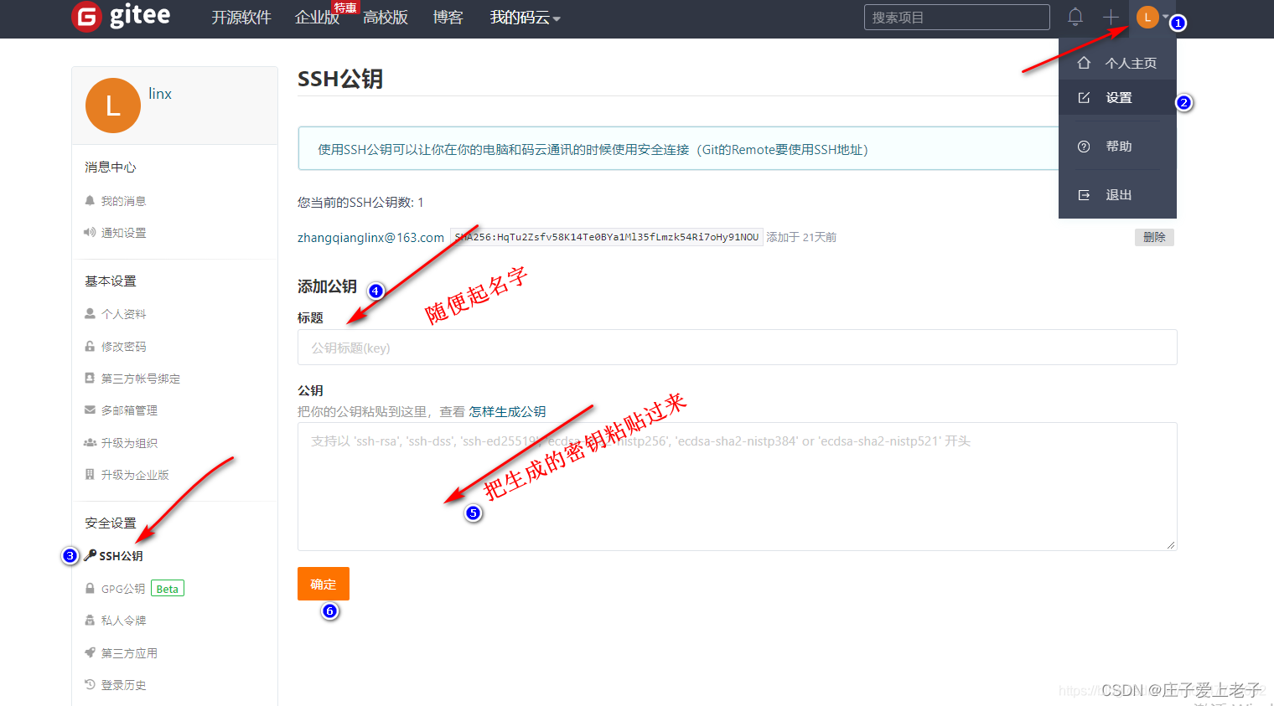Open 开源软件 nav item
The image size is (1274, 706).
[x=241, y=18]
